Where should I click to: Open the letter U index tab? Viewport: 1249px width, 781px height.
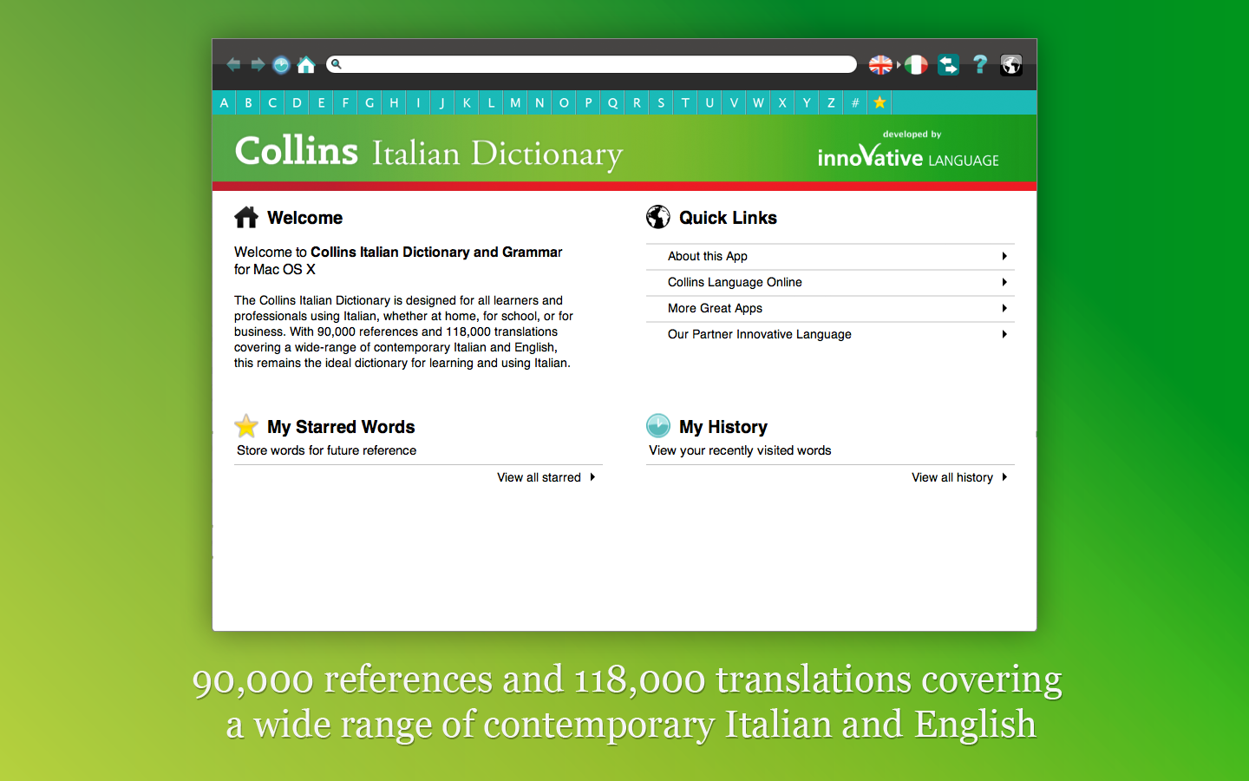coord(710,102)
